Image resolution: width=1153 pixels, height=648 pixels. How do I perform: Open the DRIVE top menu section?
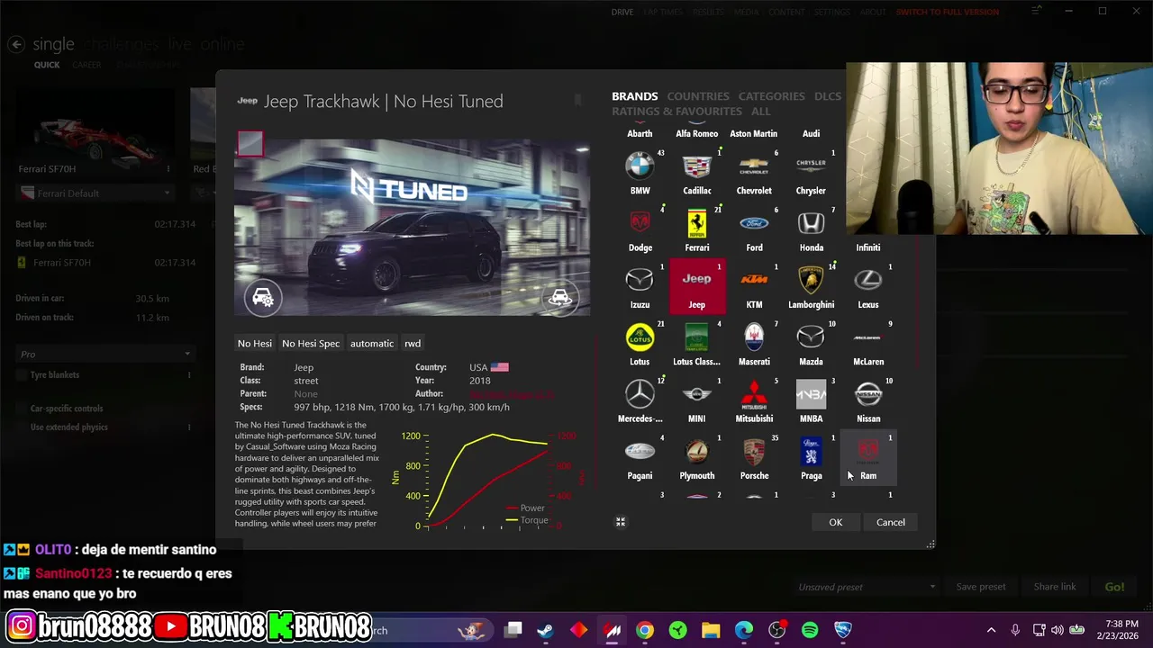pyautogui.click(x=622, y=13)
